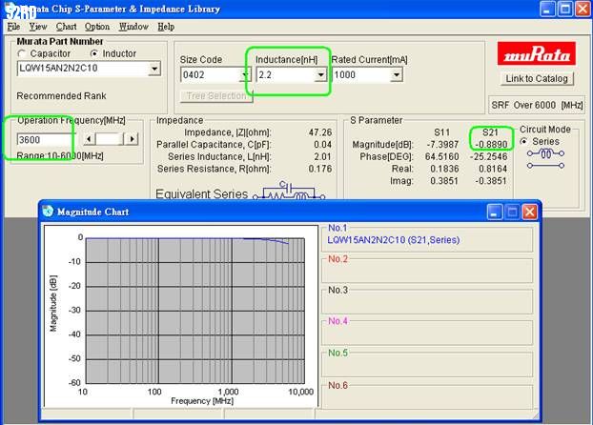The height and width of the screenshot is (425, 593).
Task: Click the S21 phase value -25.2546
Action: 489,156
